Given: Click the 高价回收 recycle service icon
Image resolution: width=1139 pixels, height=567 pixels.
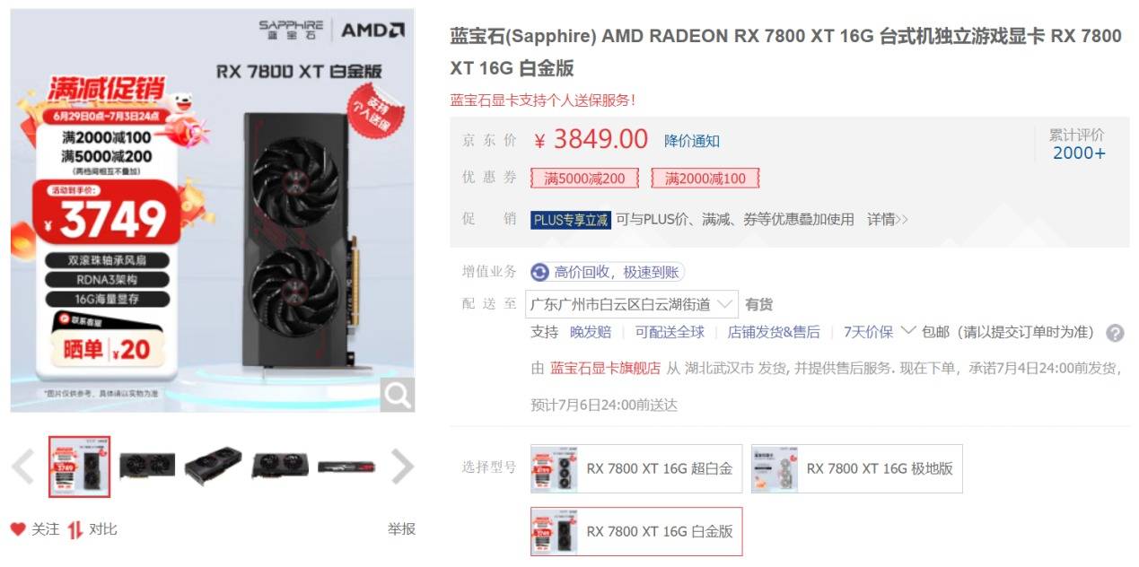Looking at the screenshot, I should coord(540,272).
